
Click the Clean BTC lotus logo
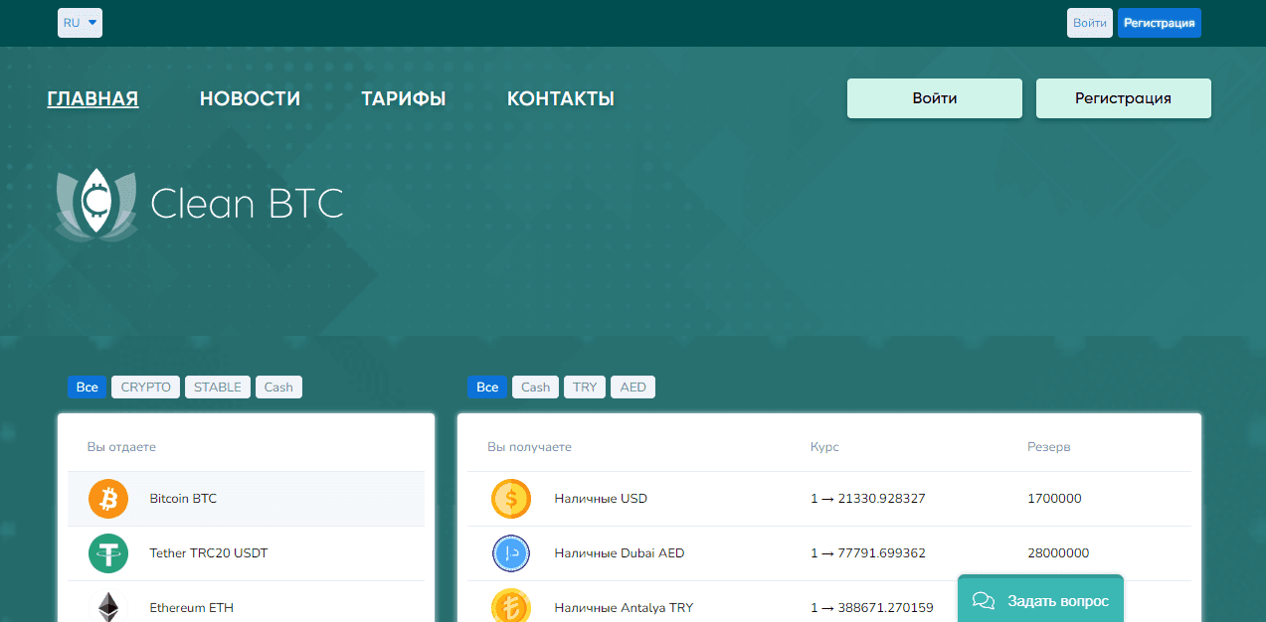[x=95, y=206]
